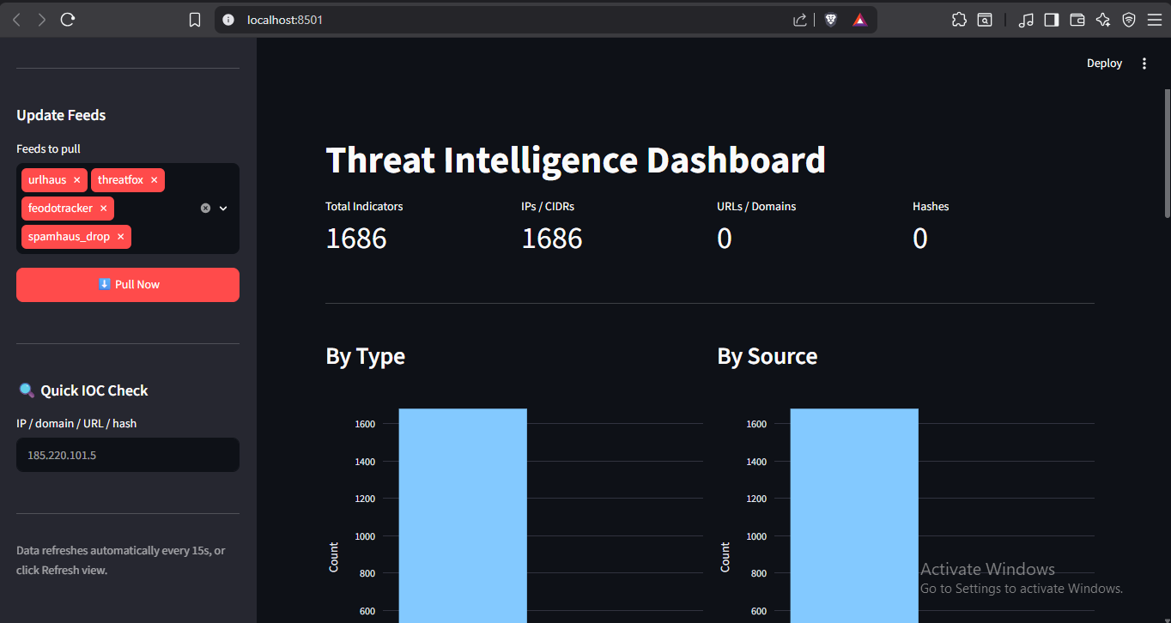This screenshot has width=1171, height=623.
Task: Click the blue bar in By Source chart
Action: 854,515
